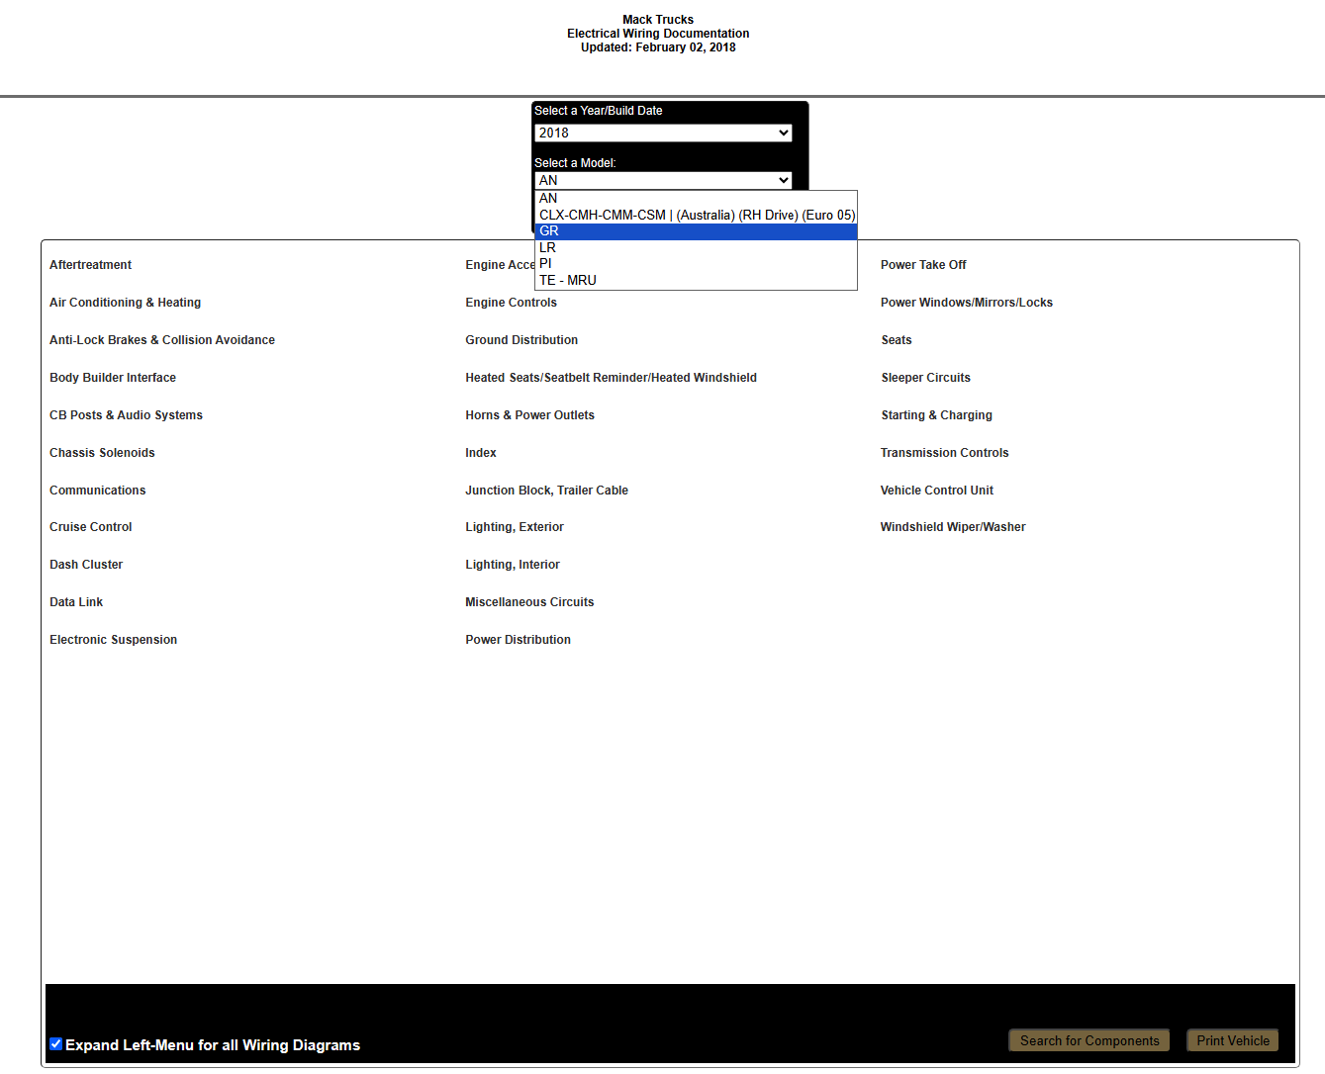1325x1074 pixels.
Task: Open the Select a Model dropdown
Action: point(662,180)
